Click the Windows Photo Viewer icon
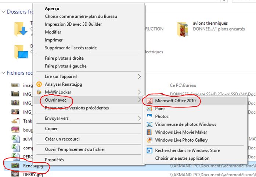This screenshot has height=177, width=256. tap(149, 124)
